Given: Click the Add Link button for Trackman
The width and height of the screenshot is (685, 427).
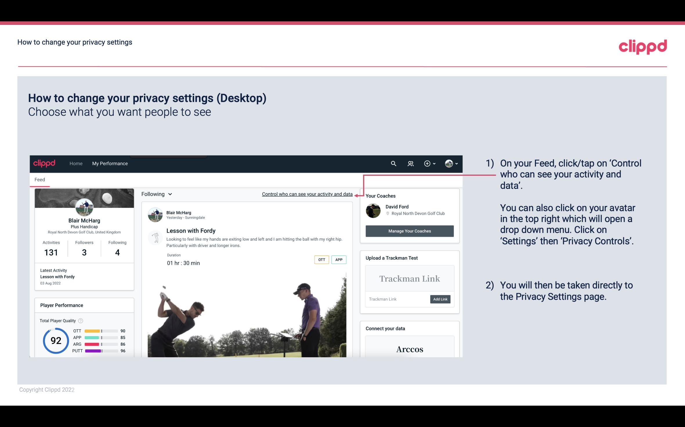Looking at the screenshot, I should (440, 299).
